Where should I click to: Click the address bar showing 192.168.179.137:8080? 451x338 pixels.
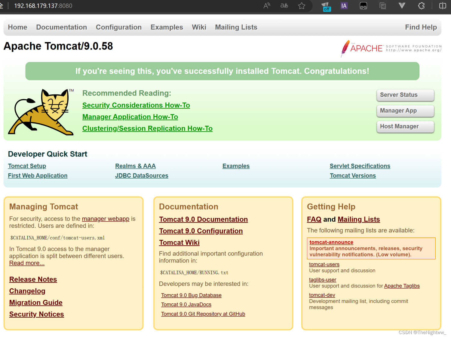point(43,6)
